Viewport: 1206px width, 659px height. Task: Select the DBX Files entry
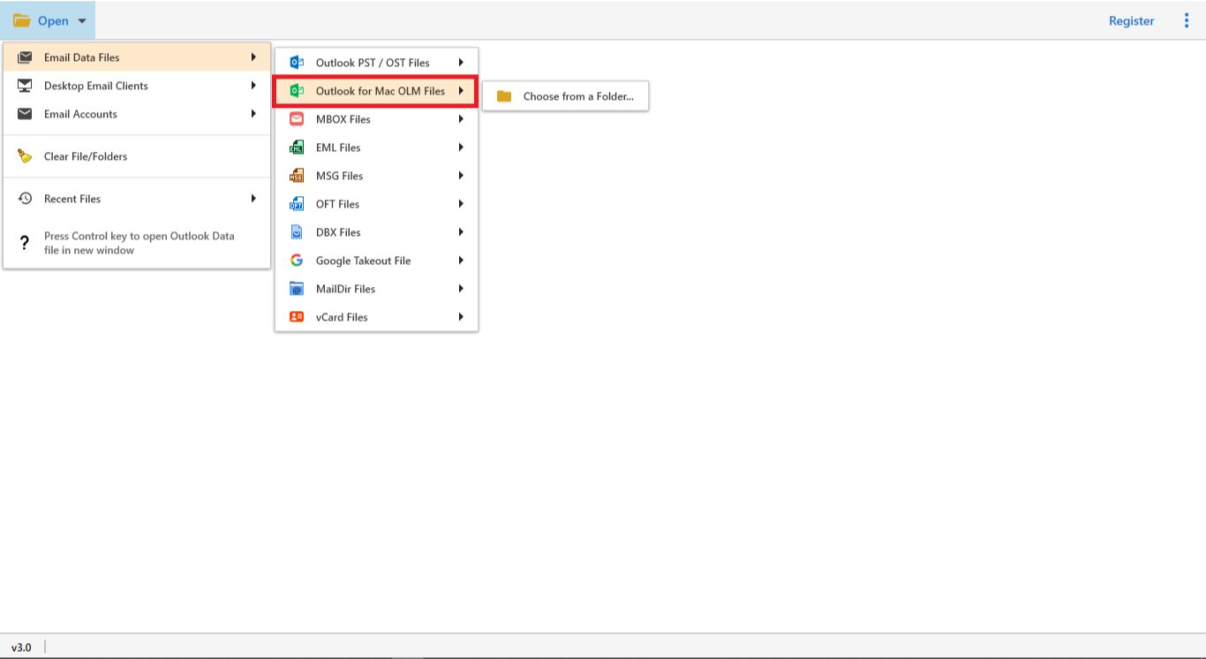pyautogui.click(x=377, y=232)
